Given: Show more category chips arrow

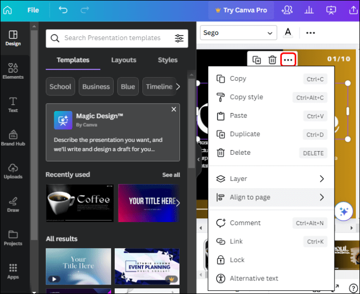Looking at the screenshot, I should tap(178, 87).
